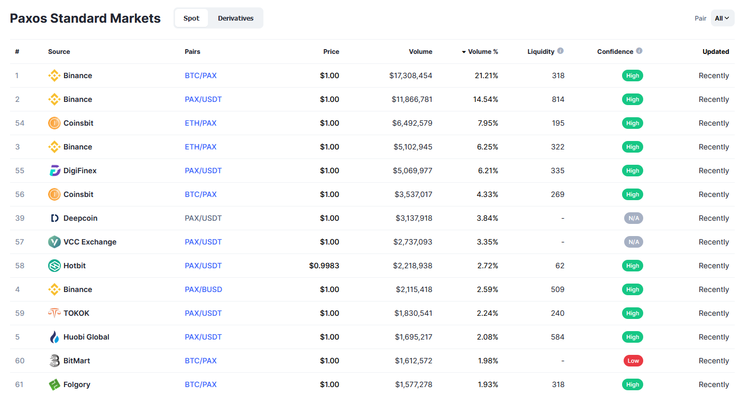Click the Huobi Global flame logo
This screenshot has width=749, height=395.
54,337
